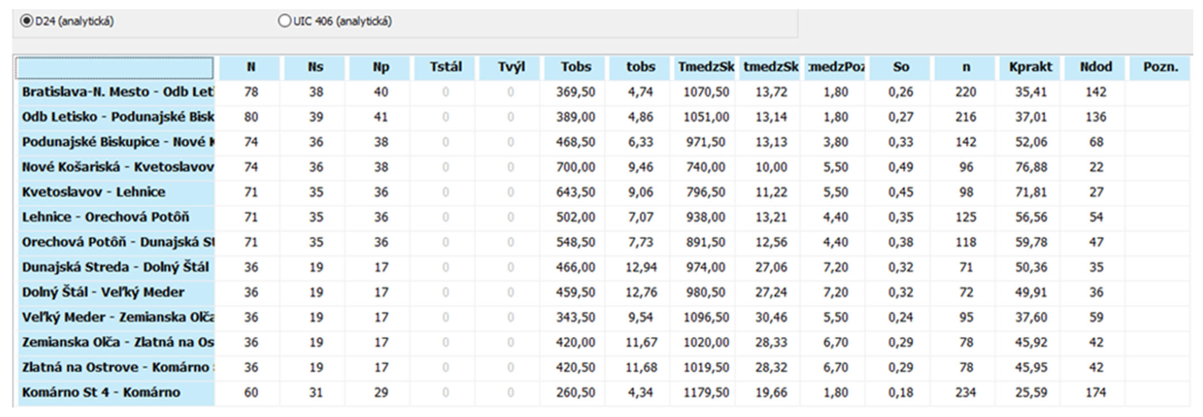Screen dimensions: 1203x417
Task: Click the Ndod value 174 cell
Action: point(1096,392)
